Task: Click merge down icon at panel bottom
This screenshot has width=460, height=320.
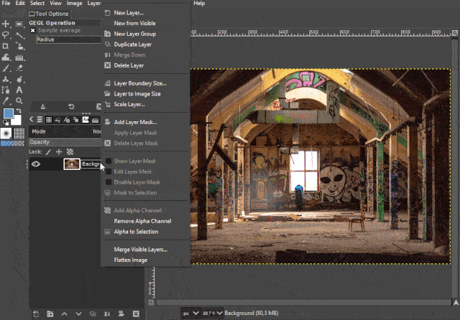Action: tap(107, 314)
